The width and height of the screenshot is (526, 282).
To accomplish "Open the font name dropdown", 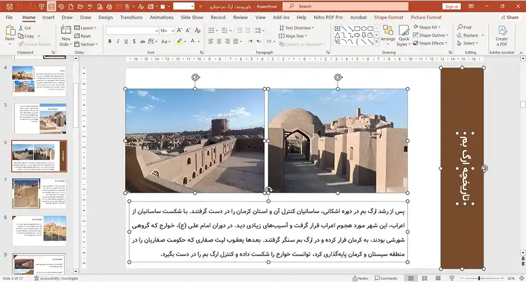I will point(157,31).
